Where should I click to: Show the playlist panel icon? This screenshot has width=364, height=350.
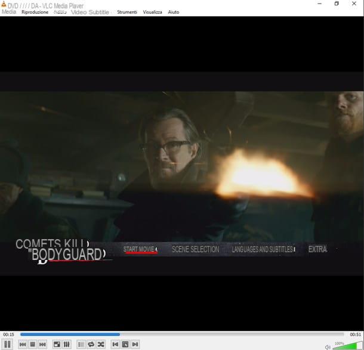click(81, 345)
